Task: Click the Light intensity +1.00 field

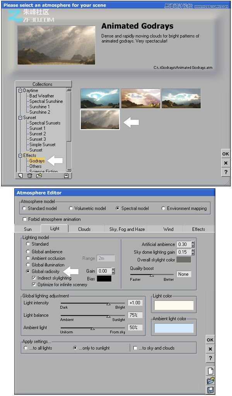Action: [x=135, y=302]
